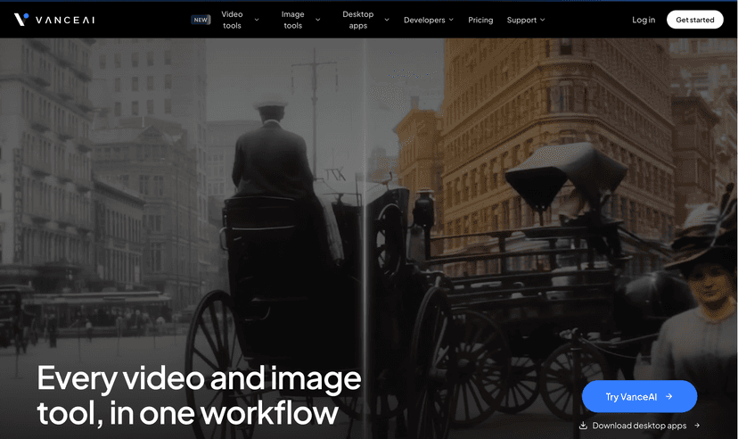Click the Log in link
Image resolution: width=738 pixels, height=439 pixels.
click(644, 20)
